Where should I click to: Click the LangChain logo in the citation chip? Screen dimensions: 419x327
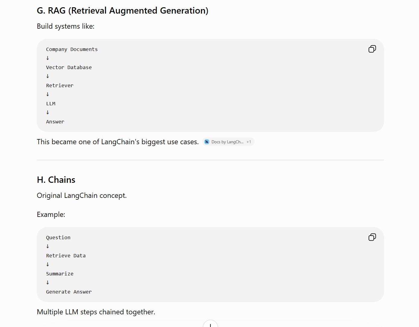click(207, 142)
